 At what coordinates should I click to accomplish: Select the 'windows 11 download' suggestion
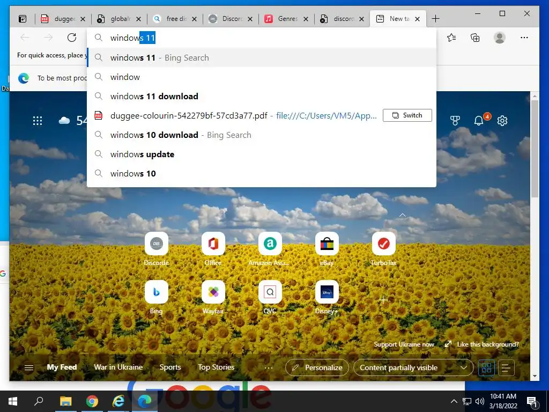pyautogui.click(x=262, y=97)
